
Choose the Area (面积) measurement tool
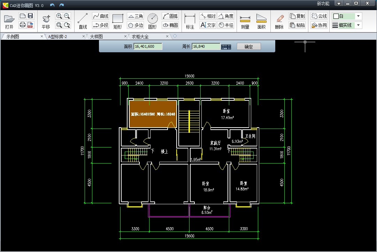click(261, 21)
